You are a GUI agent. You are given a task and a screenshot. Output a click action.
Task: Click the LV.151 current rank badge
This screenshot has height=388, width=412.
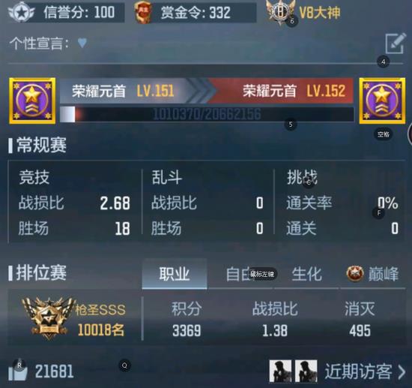(x=32, y=101)
